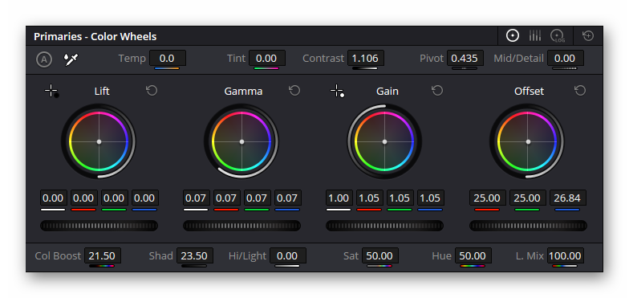Reset the Lift color wheel
Viewport: 629px width, 298px height.
pos(152,91)
